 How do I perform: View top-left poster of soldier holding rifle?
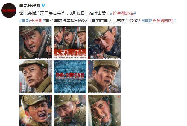[x=36, y=43]
